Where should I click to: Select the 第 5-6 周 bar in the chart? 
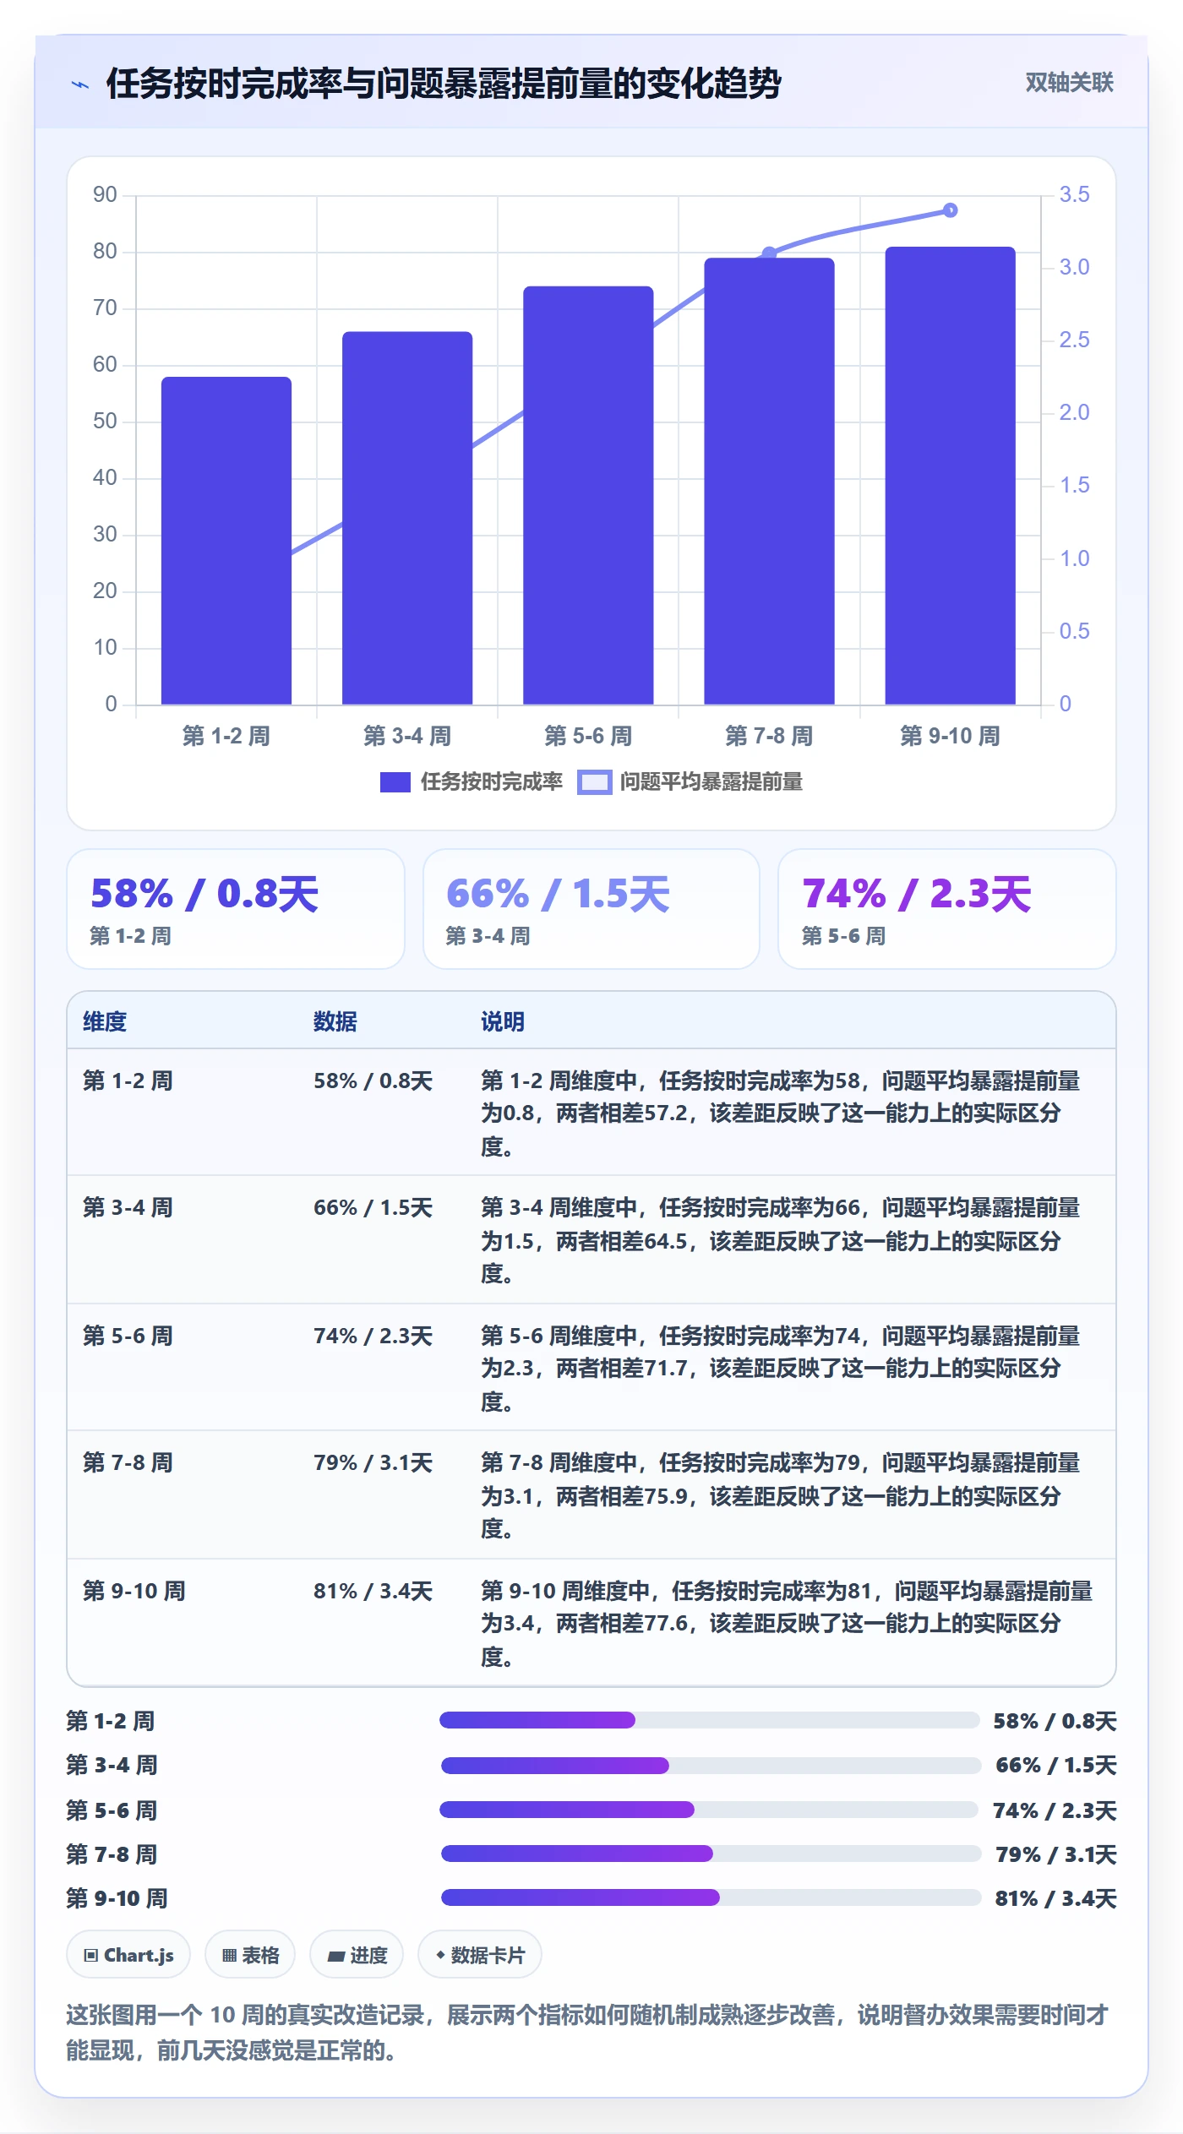click(588, 495)
